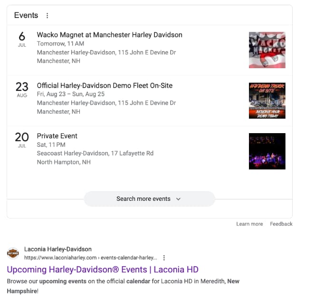
Task: Click the 23 AUG date marker
Action: pos(22,90)
